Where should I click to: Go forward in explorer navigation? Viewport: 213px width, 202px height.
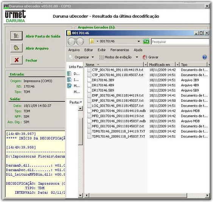(x=80, y=41)
